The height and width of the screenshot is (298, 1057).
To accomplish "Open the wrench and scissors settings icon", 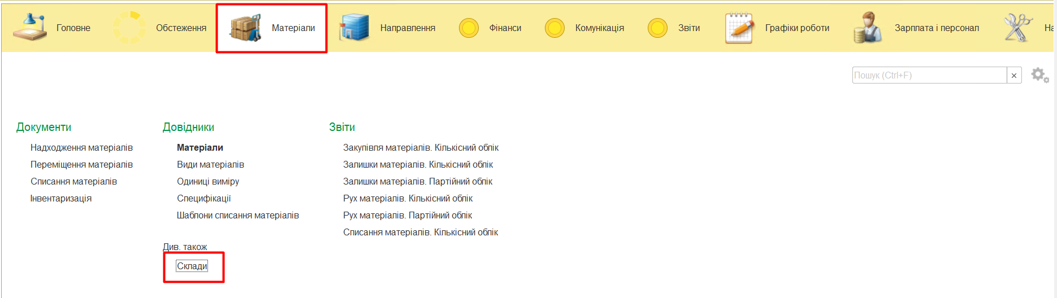I will 1017,28.
